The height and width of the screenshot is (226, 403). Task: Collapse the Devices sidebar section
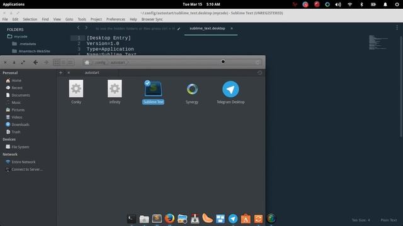9,139
